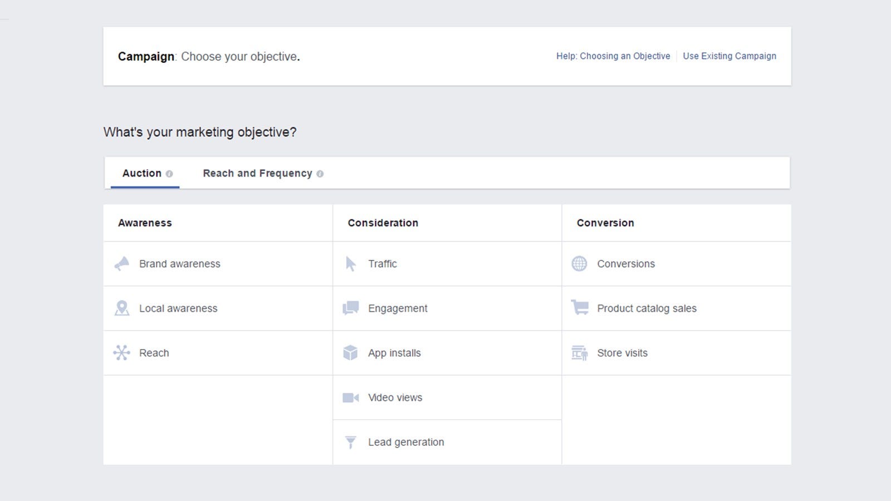Screen dimensions: 891x501
Task: Click the Reach network icon
Action: 121,352
